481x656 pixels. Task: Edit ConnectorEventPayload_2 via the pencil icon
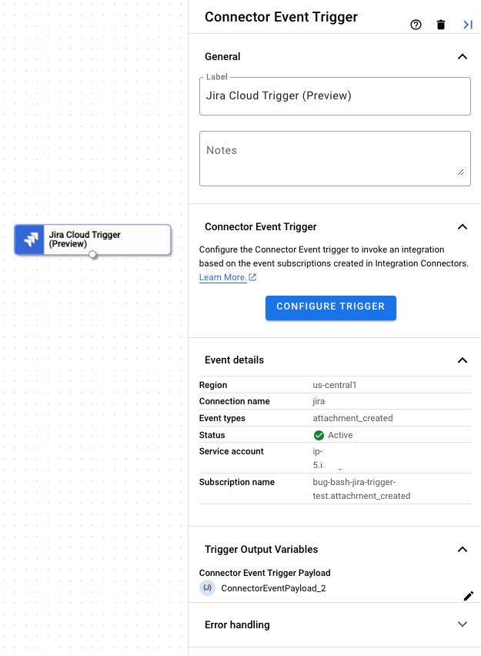click(469, 596)
